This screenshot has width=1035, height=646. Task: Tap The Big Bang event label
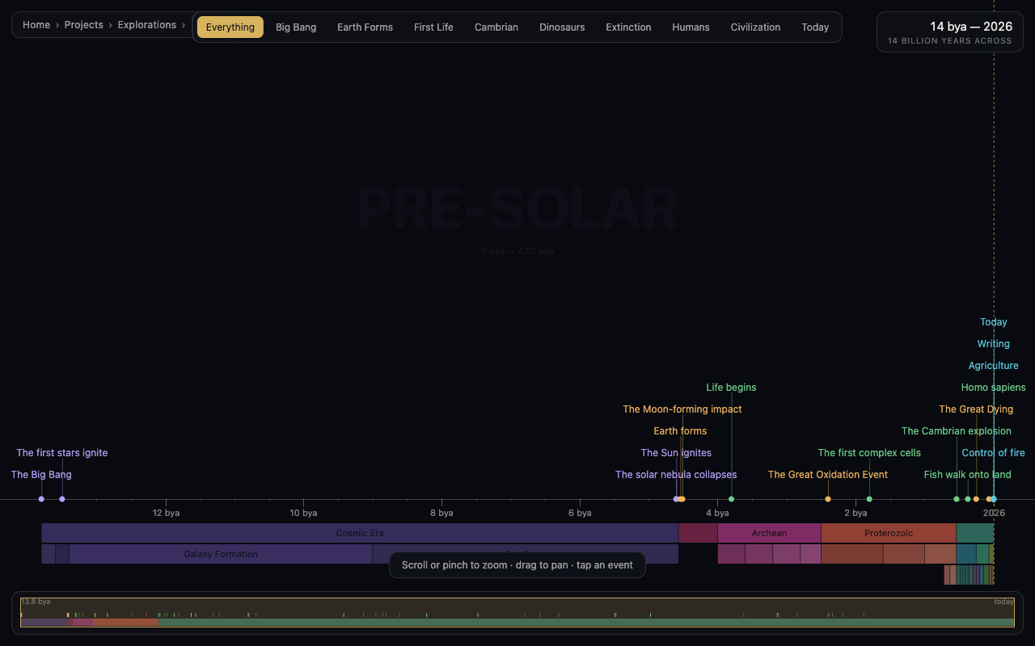pyautogui.click(x=41, y=475)
